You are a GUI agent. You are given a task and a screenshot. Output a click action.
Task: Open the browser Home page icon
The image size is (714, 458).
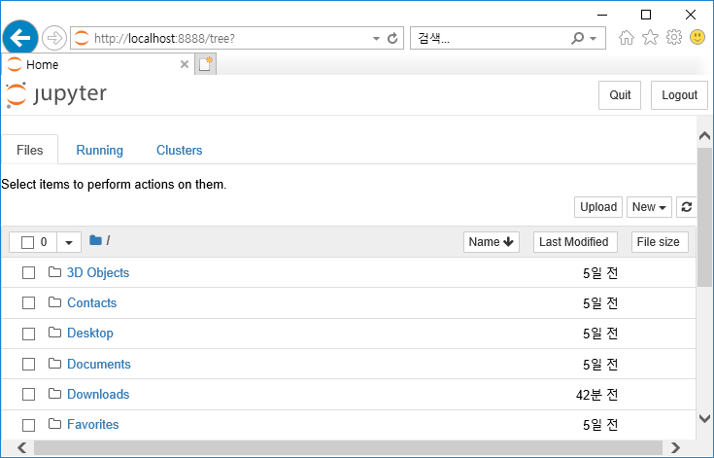(627, 37)
